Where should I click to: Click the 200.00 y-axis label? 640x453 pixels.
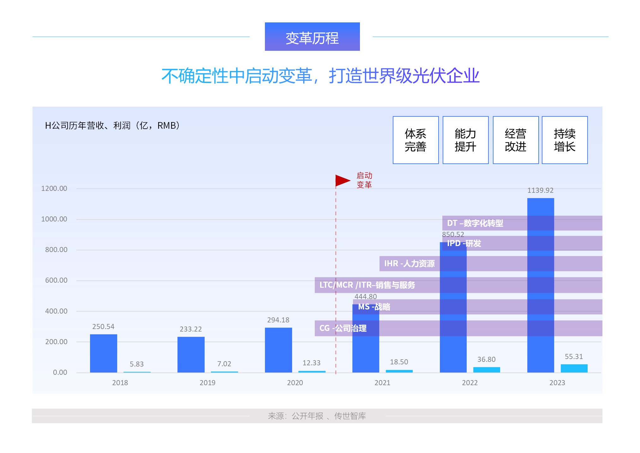point(56,342)
